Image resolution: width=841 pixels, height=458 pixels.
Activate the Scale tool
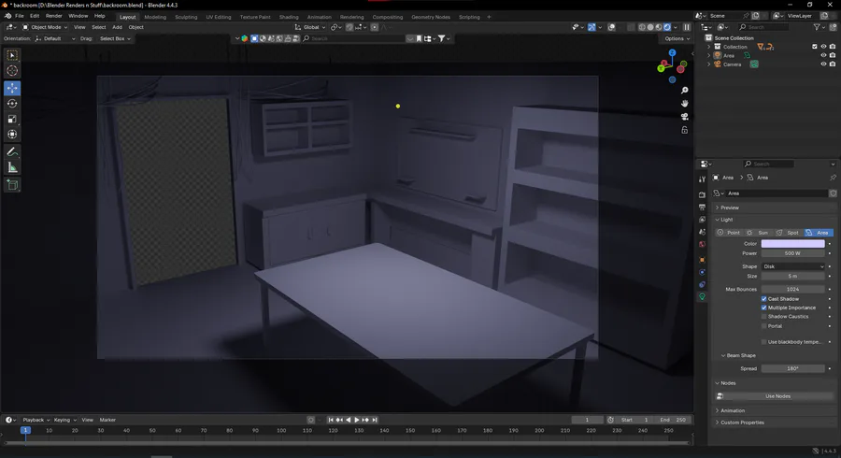[12, 119]
